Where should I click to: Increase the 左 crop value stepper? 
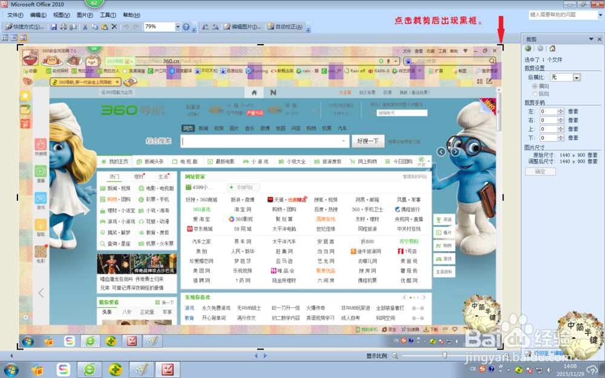coord(561,109)
